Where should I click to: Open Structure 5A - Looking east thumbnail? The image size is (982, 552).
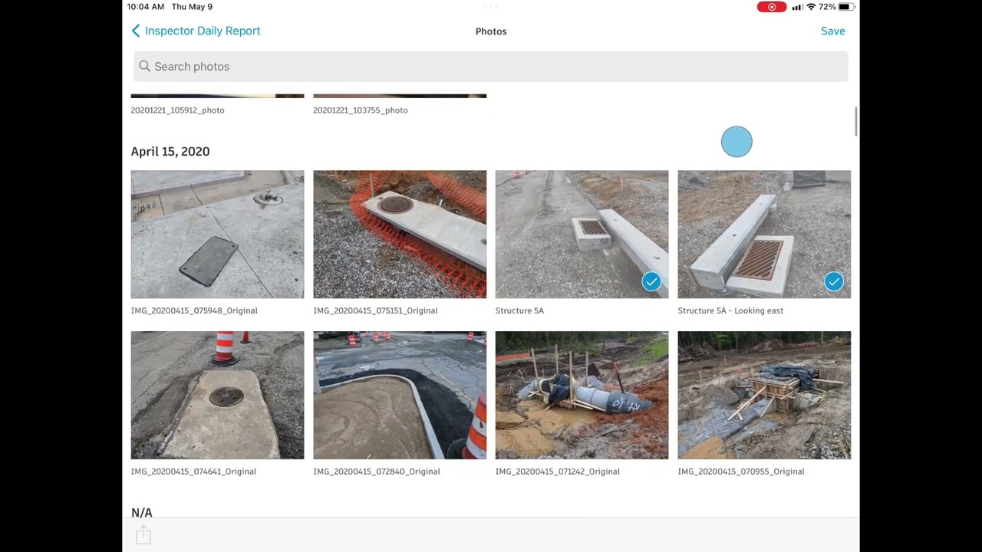(764, 234)
